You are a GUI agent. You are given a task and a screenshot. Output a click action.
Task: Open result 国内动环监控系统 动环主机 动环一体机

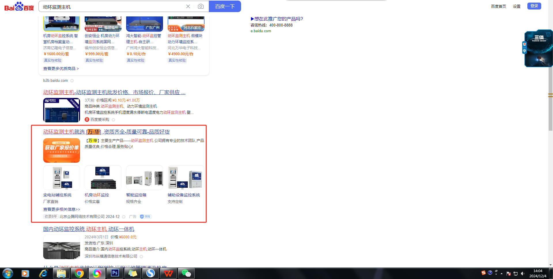pyautogui.click(x=89, y=229)
